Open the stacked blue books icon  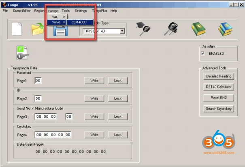[225, 29]
